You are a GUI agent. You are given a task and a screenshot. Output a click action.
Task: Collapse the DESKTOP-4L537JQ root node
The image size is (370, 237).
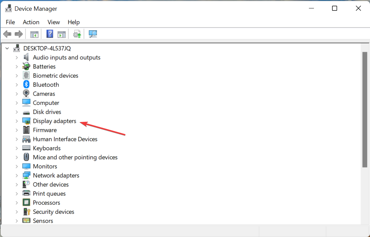[7, 48]
